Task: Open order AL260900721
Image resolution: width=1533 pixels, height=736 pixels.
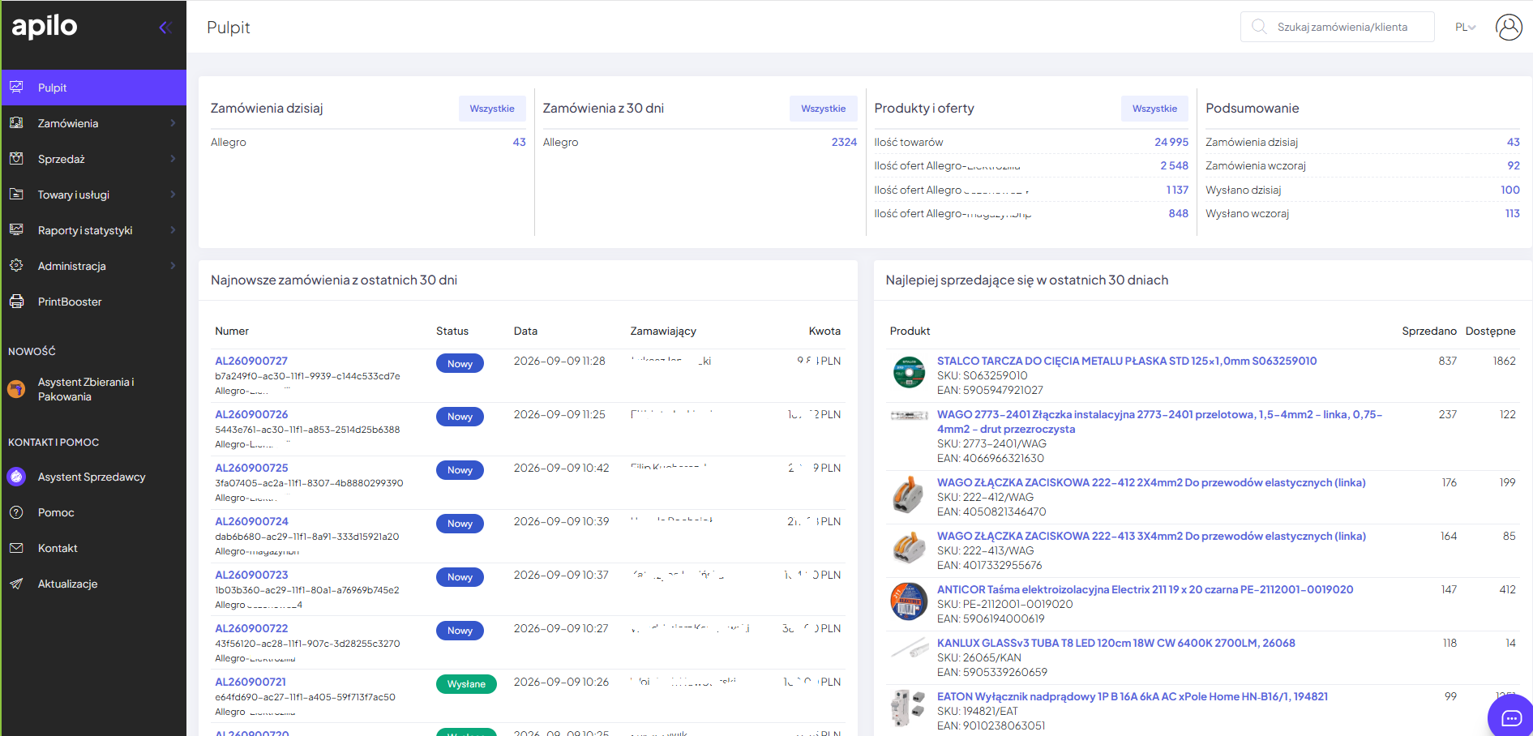Action: 251,682
